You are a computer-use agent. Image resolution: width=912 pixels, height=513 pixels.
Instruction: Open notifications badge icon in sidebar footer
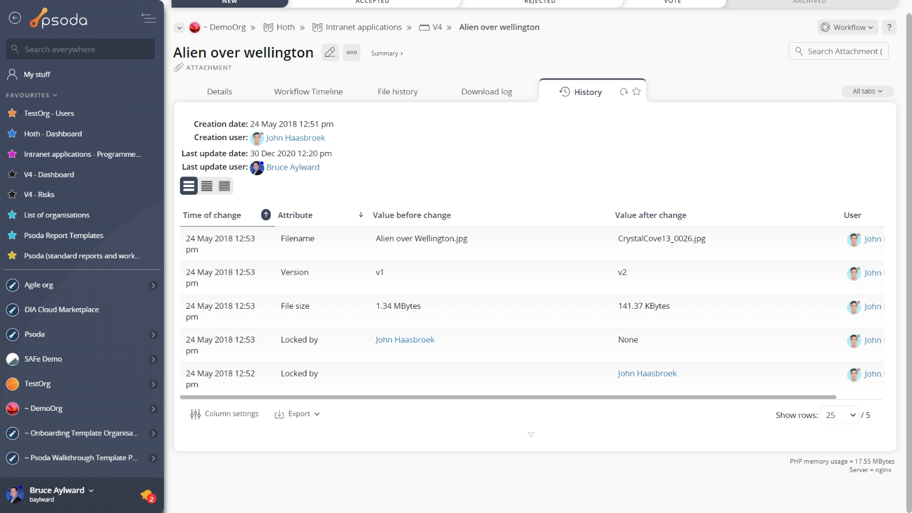pyautogui.click(x=147, y=495)
